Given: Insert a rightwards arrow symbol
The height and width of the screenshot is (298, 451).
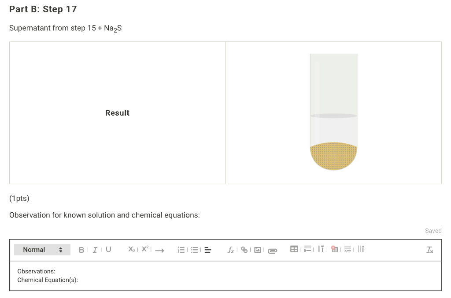Looking at the screenshot, I should pyautogui.click(x=159, y=250).
